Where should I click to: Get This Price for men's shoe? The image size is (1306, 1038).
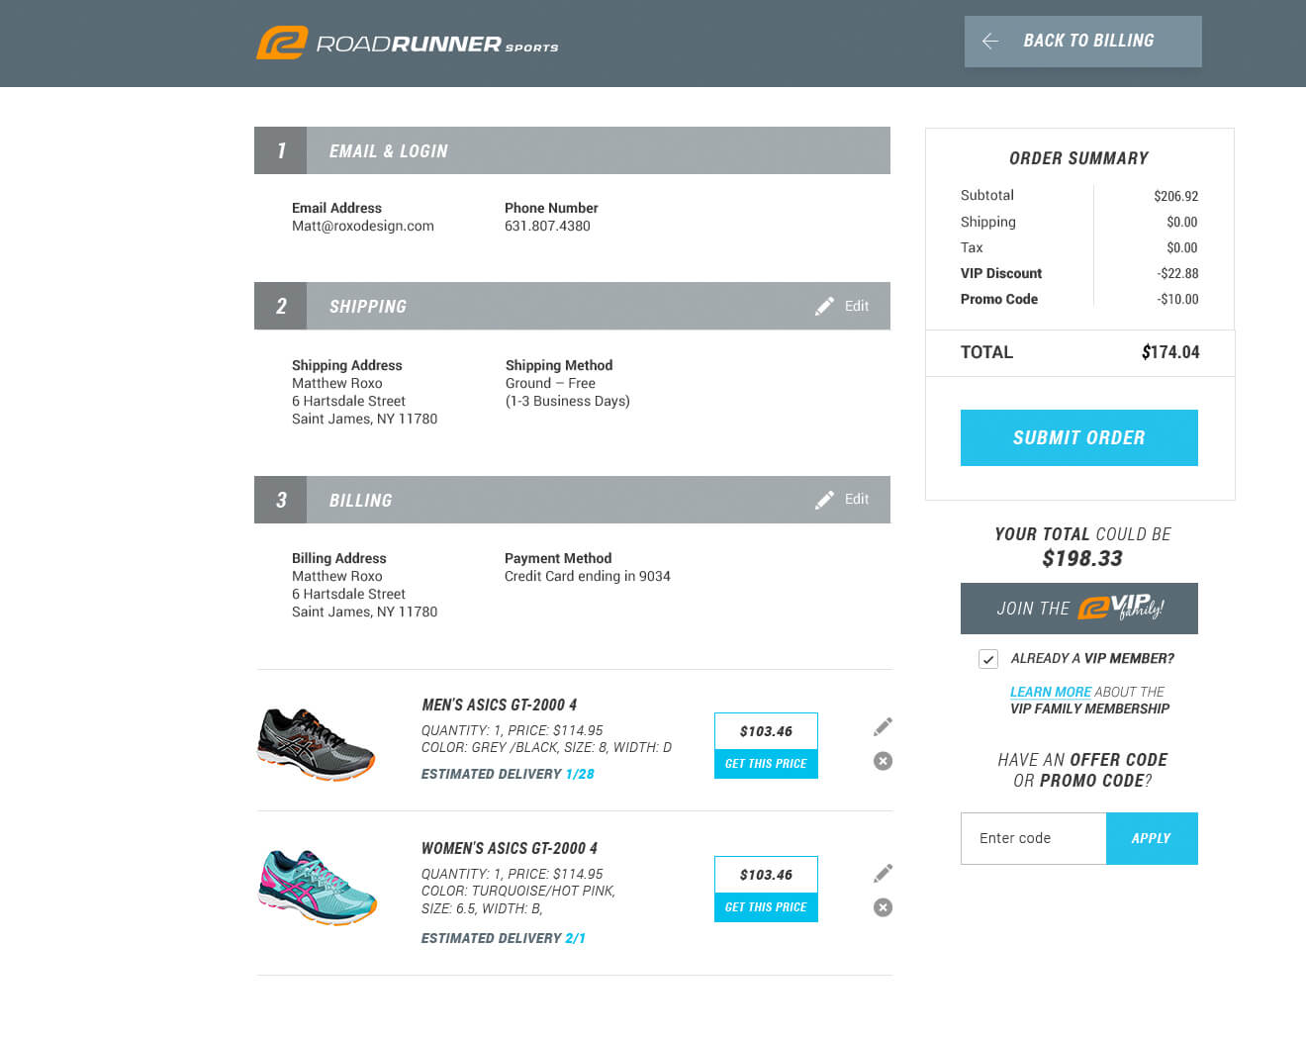click(766, 764)
